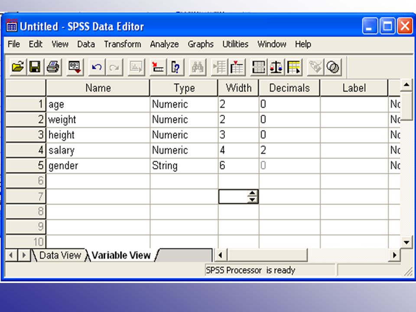Click the Redo arrow icon
This screenshot has width=416, height=312.
[114, 67]
